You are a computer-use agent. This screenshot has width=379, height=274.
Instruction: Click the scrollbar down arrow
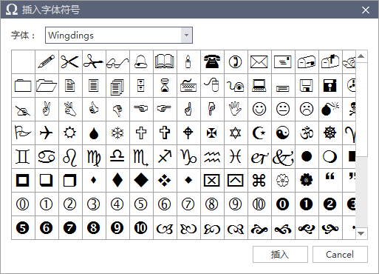click(361, 233)
